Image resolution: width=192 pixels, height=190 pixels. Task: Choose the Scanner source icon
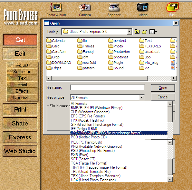(114, 7)
